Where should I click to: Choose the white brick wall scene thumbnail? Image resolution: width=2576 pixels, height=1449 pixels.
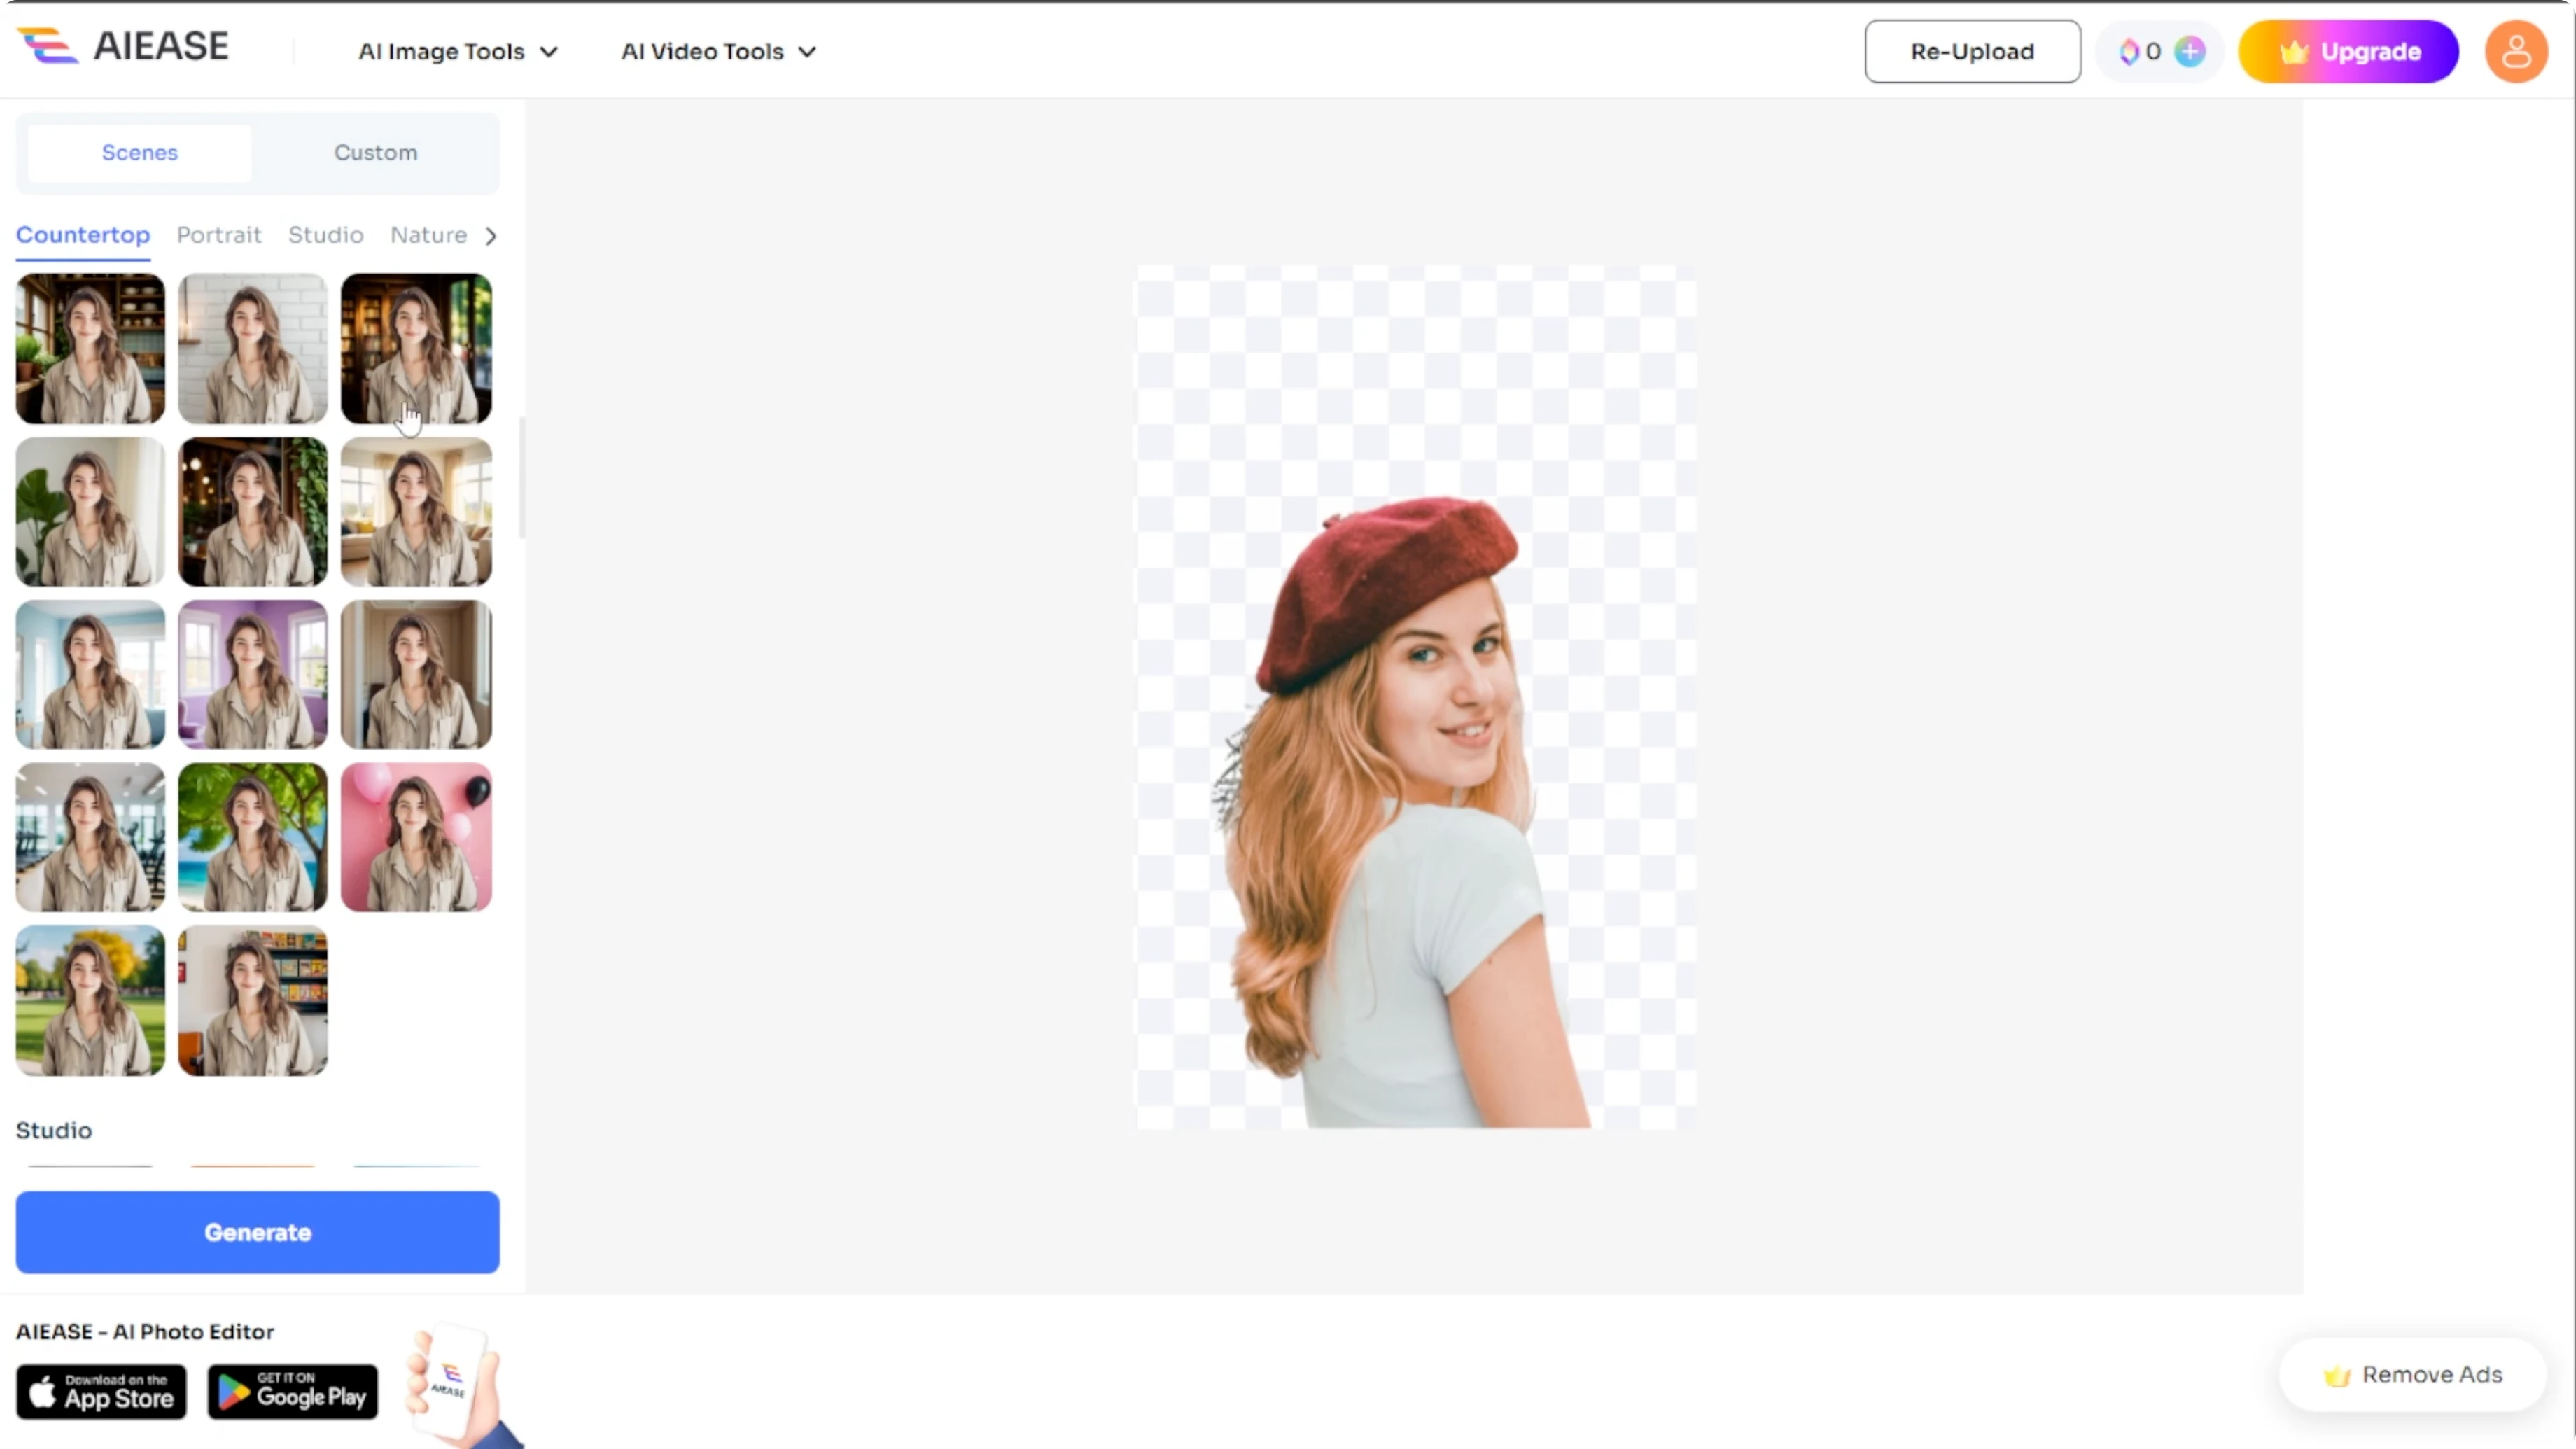(x=253, y=348)
